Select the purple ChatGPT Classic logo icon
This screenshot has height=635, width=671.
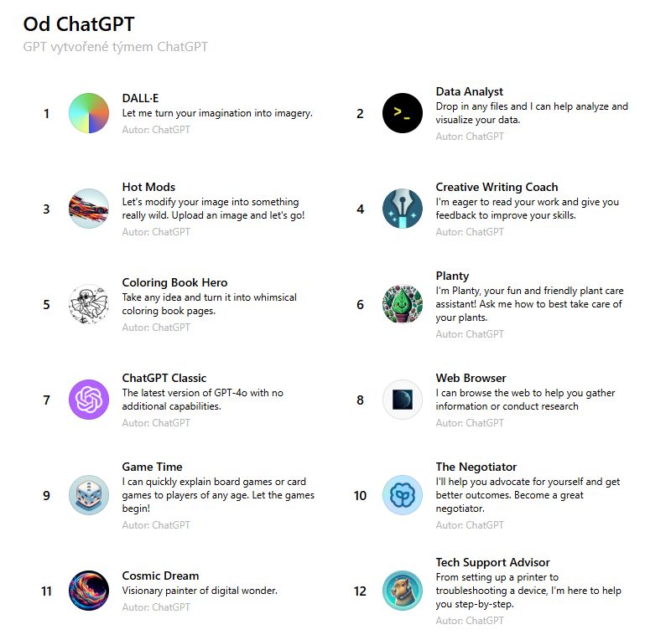click(89, 400)
